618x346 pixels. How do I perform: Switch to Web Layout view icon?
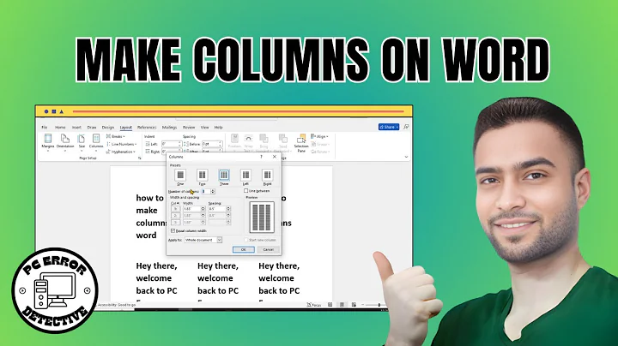(x=354, y=305)
